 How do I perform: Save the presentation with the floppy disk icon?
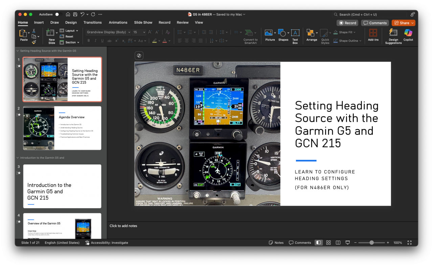[x=75, y=15]
